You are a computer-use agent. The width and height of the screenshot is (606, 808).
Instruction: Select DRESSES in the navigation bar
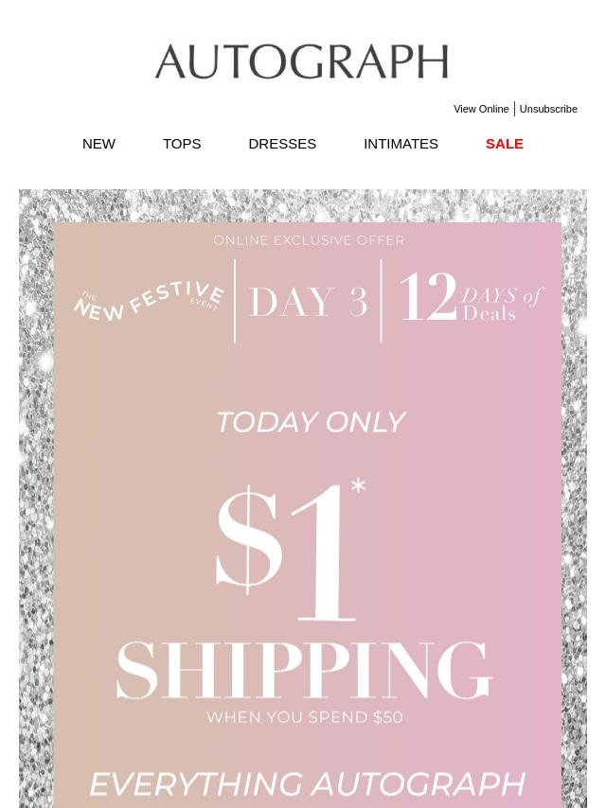click(x=282, y=144)
